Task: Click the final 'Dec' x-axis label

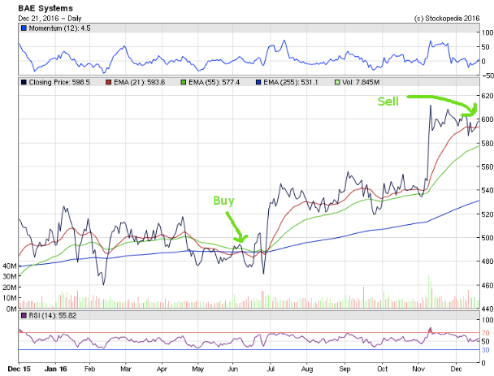Action: [456, 369]
